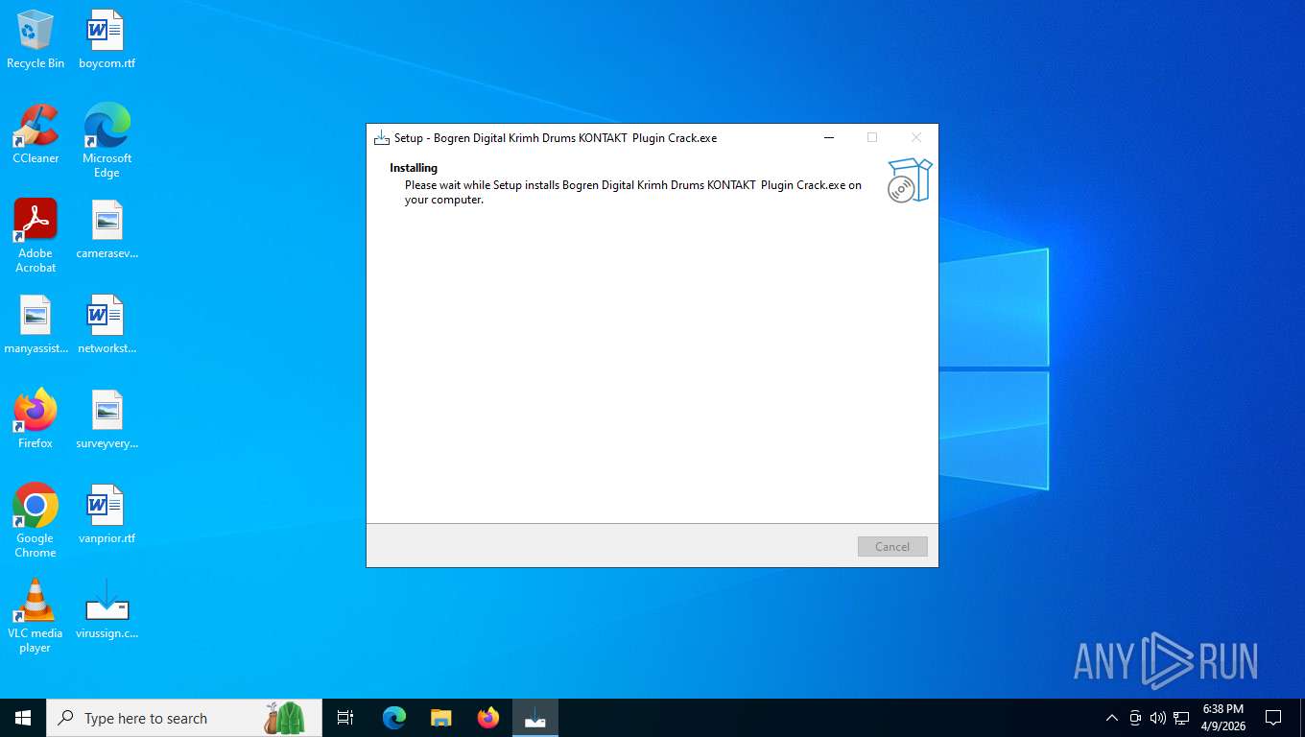
Task: Click the bold Installing heading text
Action: tap(414, 168)
